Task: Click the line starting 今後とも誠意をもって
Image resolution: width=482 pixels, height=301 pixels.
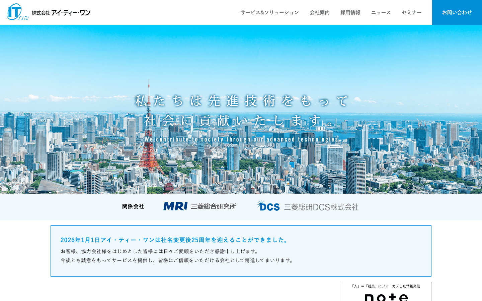Action: (x=177, y=260)
